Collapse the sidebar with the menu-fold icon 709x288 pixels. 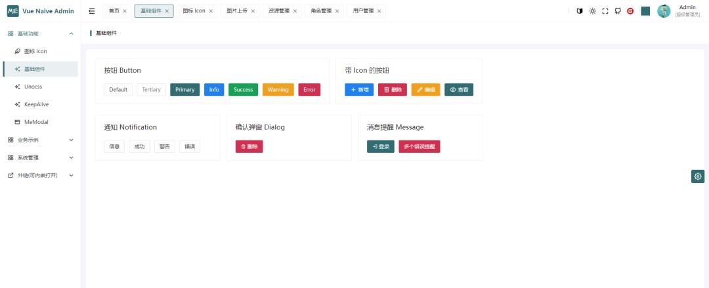point(92,11)
